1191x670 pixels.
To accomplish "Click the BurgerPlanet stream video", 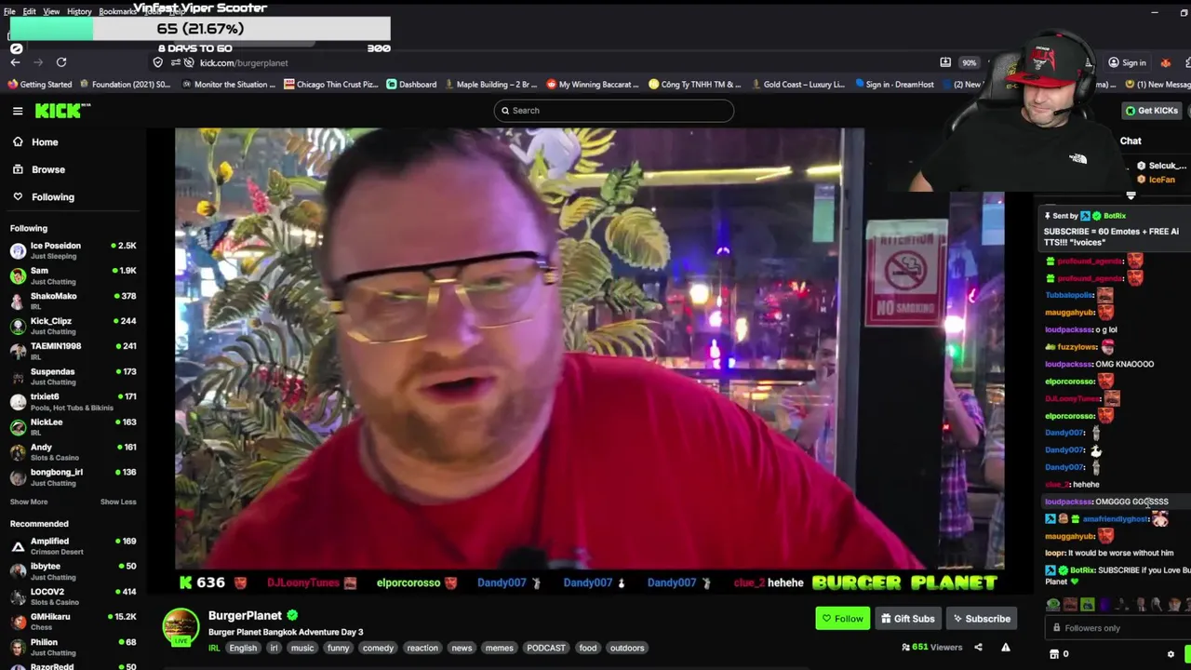I will pyautogui.click(x=590, y=349).
